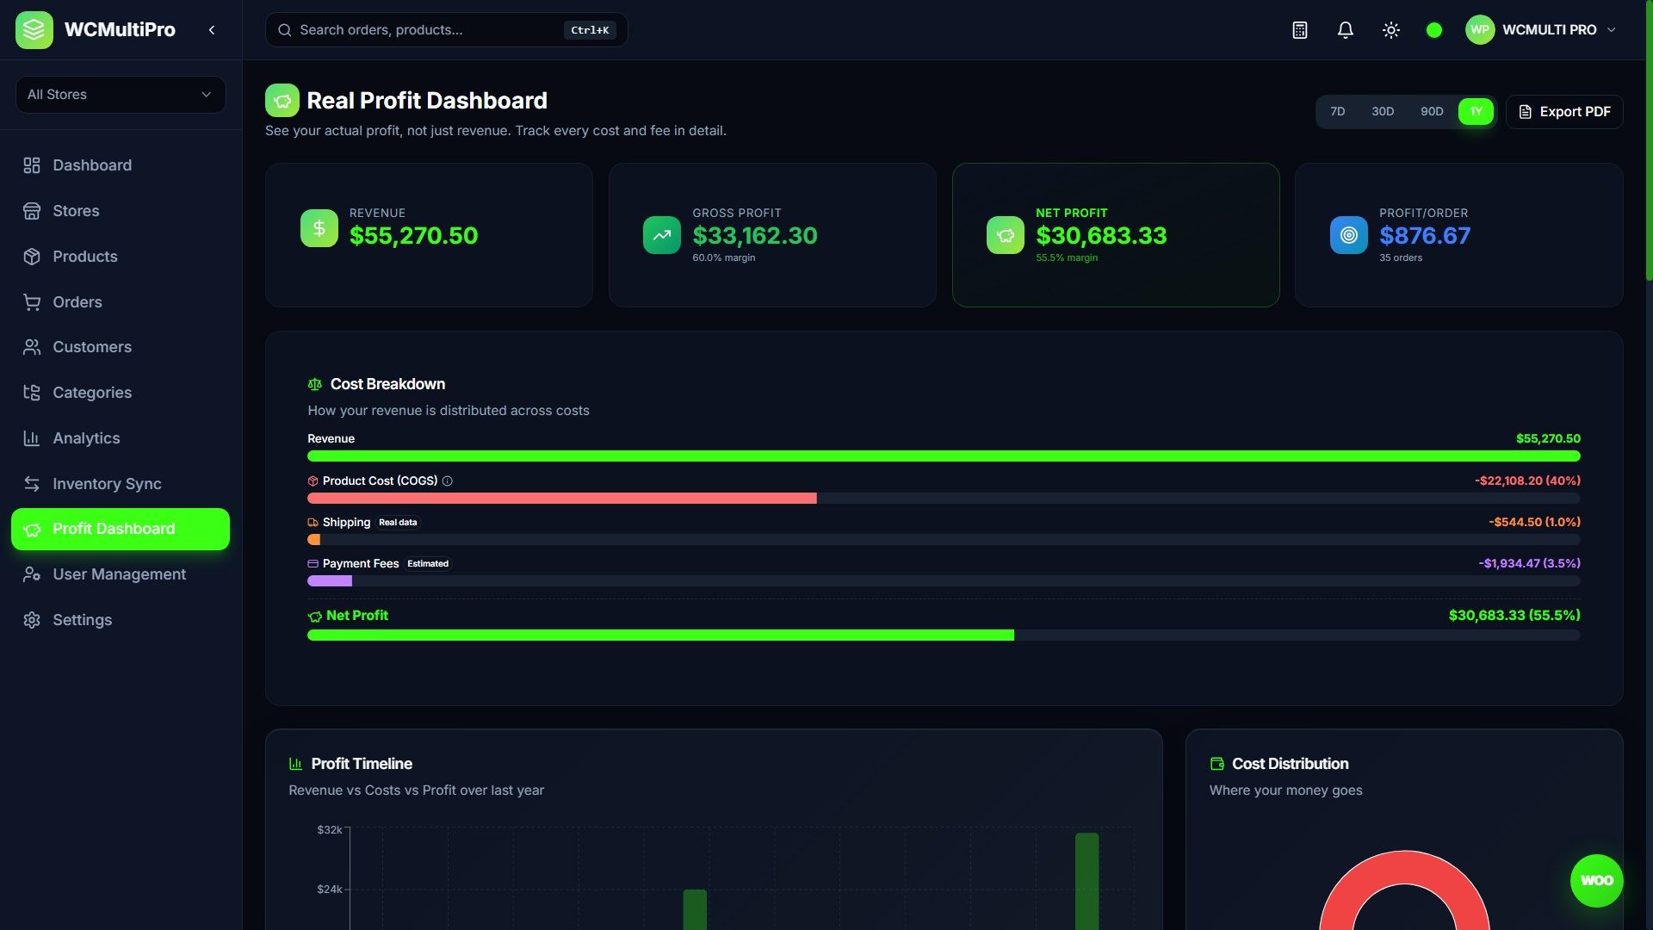
Task: Select the 90D time range
Action: [1432, 112]
